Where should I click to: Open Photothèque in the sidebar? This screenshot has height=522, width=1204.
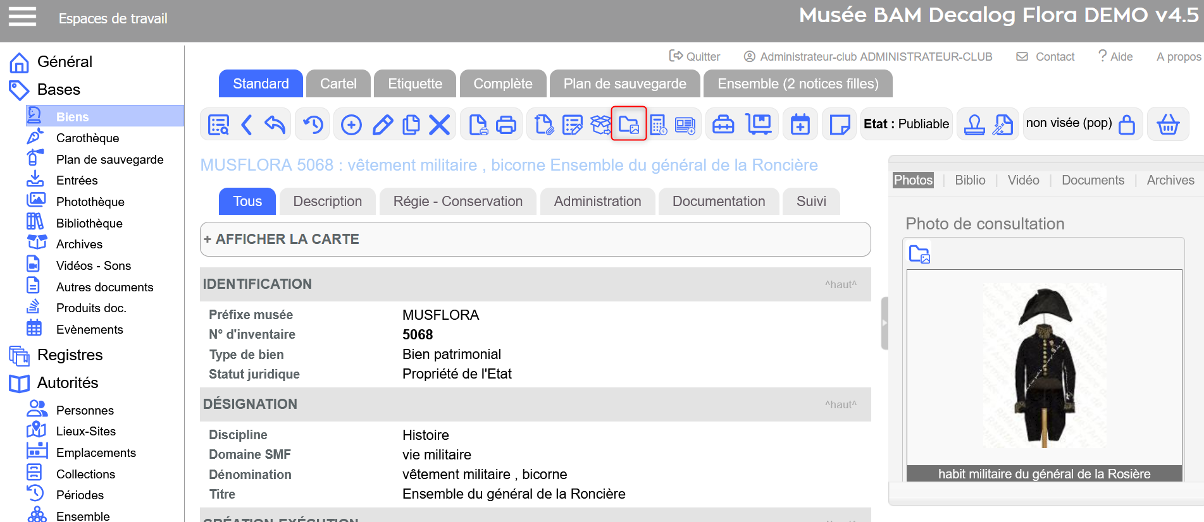[x=90, y=202]
